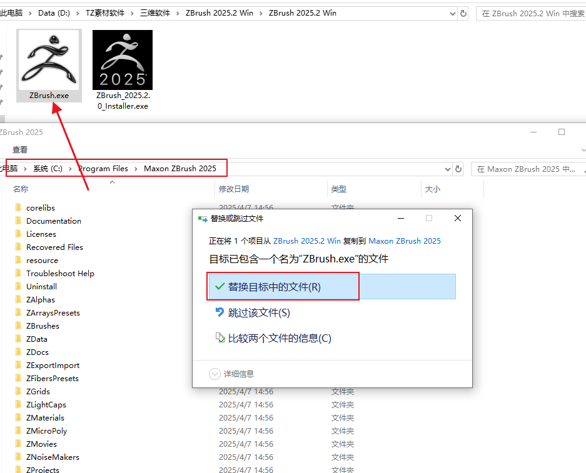
Task: Expand chevron after 三维软件 in address bar
Action: (178, 14)
